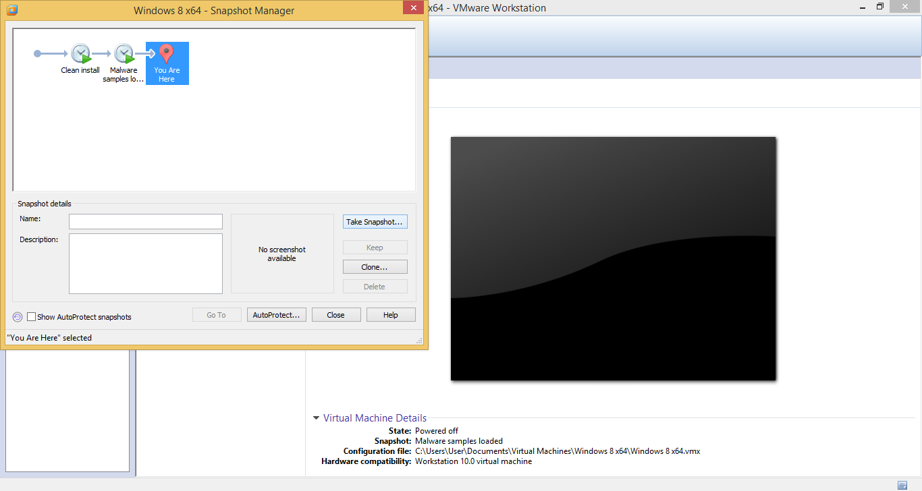This screenshot has height=491, width=922.
Task: Click Workstation 10.0 virtual machine text
Action: point(474,461)
